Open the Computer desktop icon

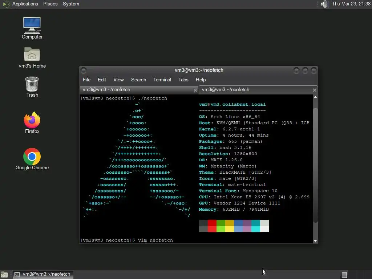coord(32,28)
